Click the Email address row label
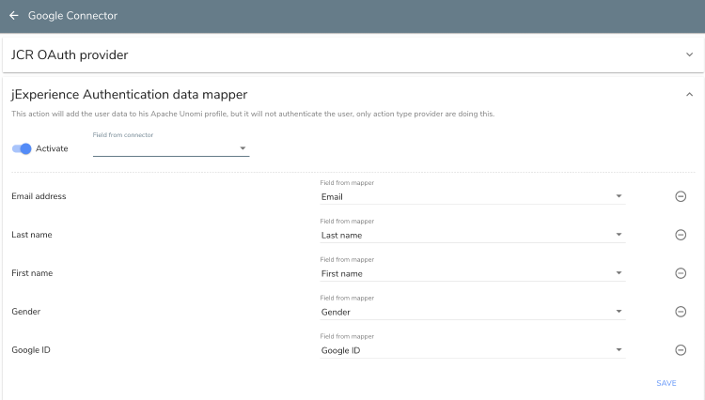 tap(39, 196)
